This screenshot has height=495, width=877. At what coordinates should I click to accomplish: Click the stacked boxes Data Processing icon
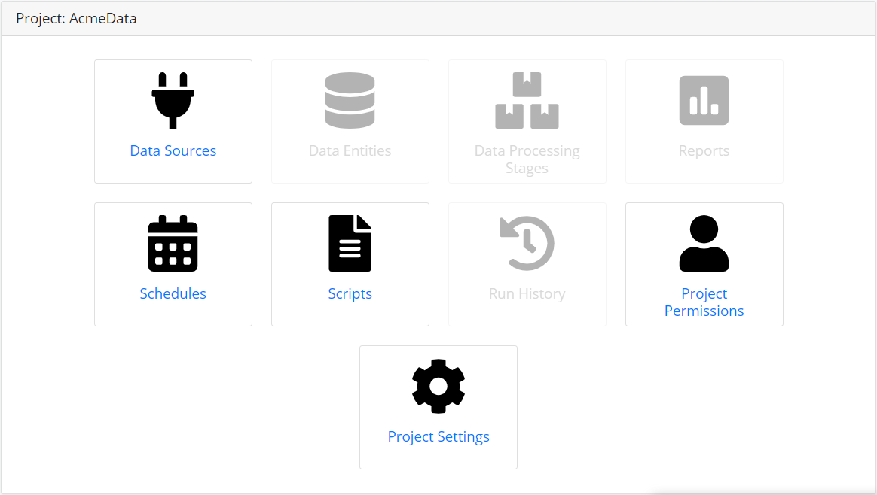[527, 101]
